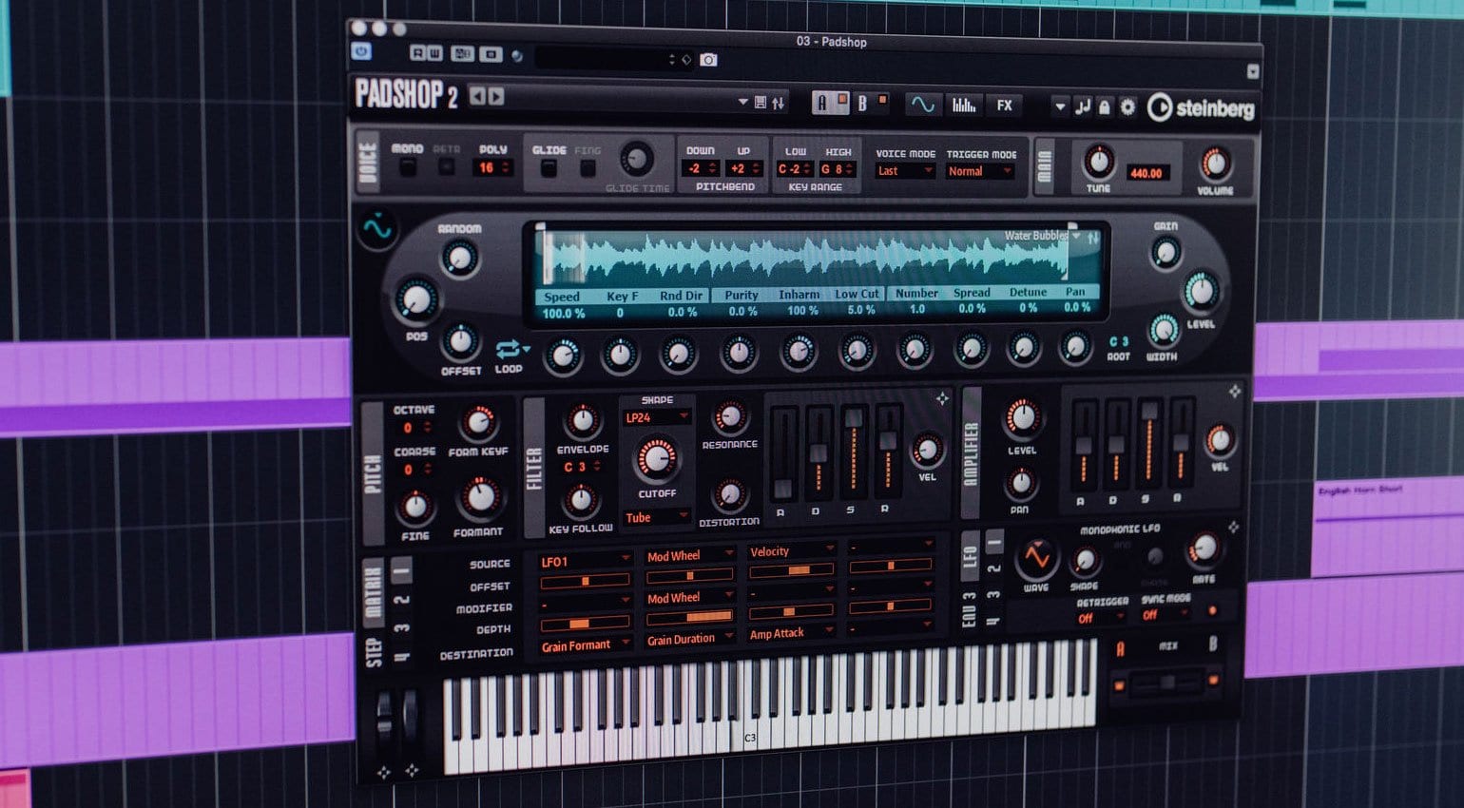Click the Filter Cutoff knob

(x=657, y=459)
